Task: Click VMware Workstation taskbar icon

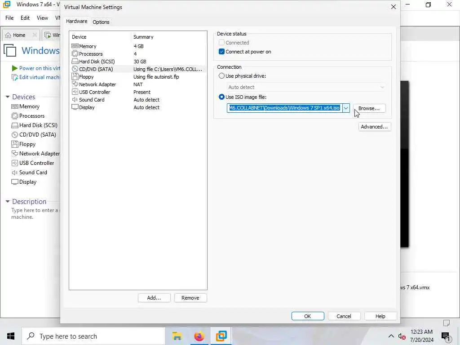Action: coord(221,336)
